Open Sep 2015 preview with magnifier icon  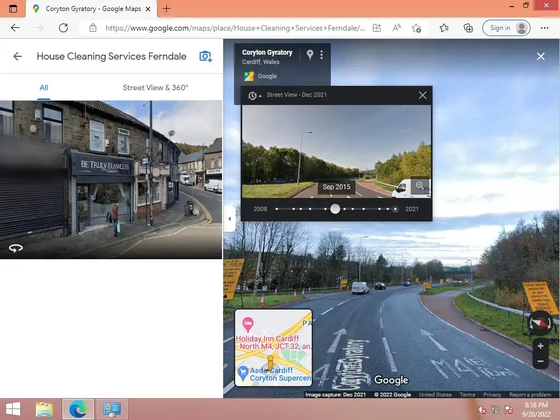(420, 186)
